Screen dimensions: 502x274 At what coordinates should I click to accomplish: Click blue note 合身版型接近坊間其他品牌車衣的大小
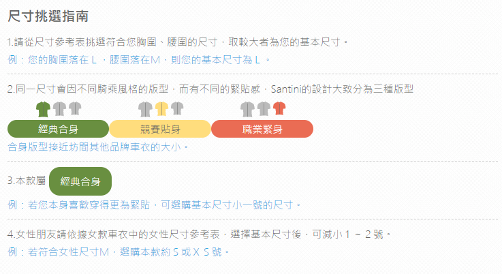(98, 147)
